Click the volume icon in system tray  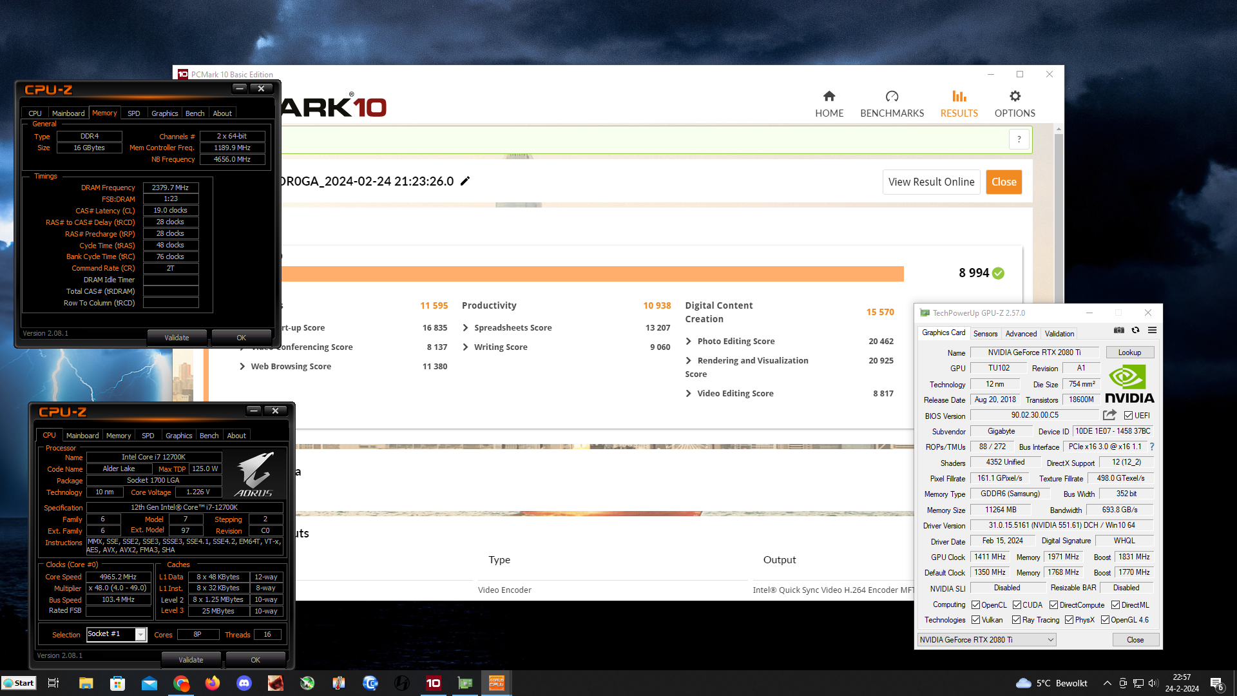pos(1153,683)
